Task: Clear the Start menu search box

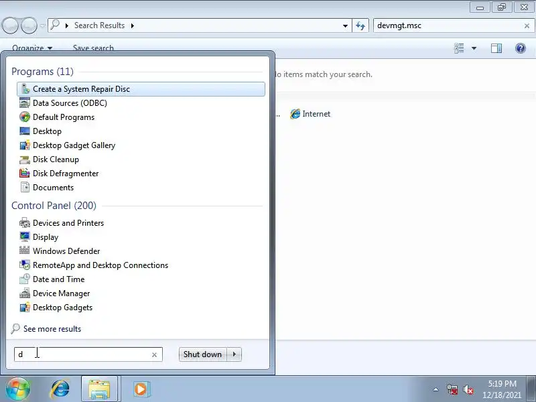Action: [x=154, y=355]
